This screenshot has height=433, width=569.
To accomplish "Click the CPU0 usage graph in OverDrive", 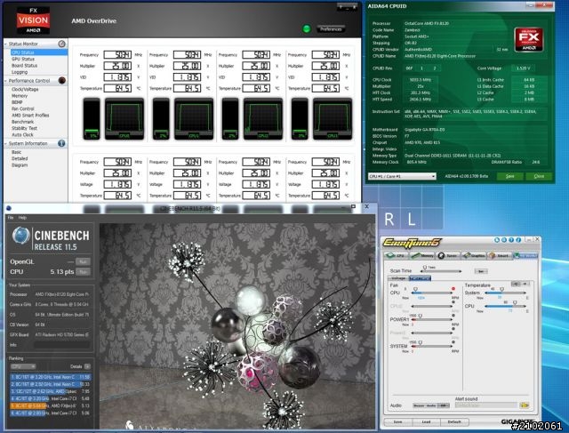I will [124, 118].
